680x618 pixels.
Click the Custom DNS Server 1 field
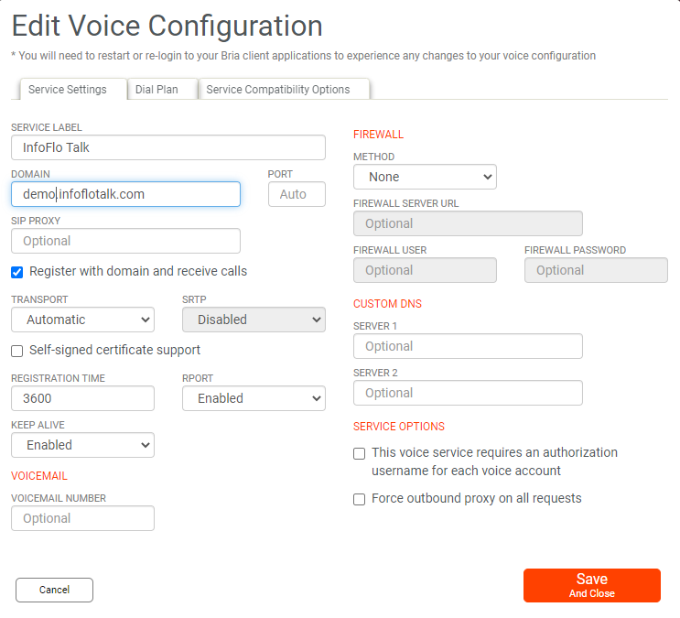tap(468, 346)
